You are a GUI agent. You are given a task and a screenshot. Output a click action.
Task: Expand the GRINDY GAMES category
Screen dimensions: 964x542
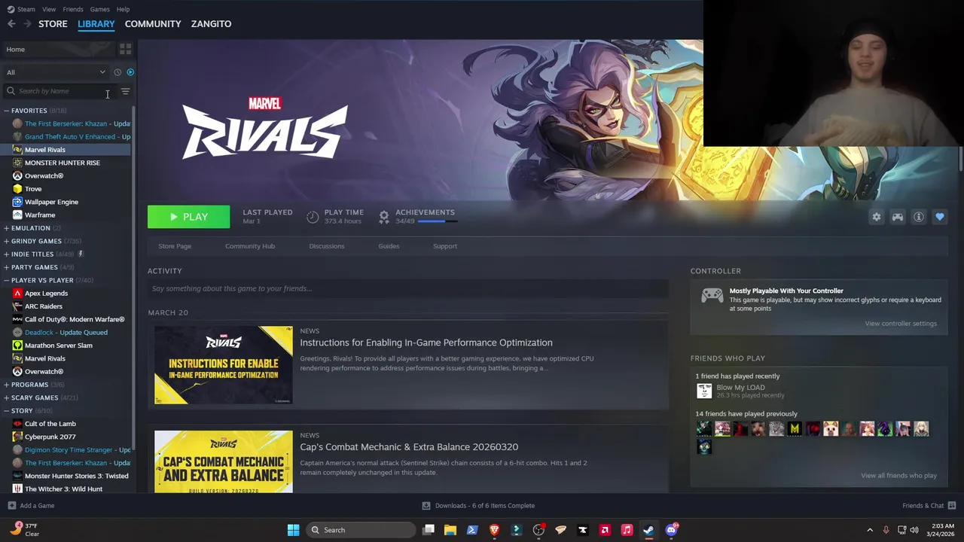6,241
